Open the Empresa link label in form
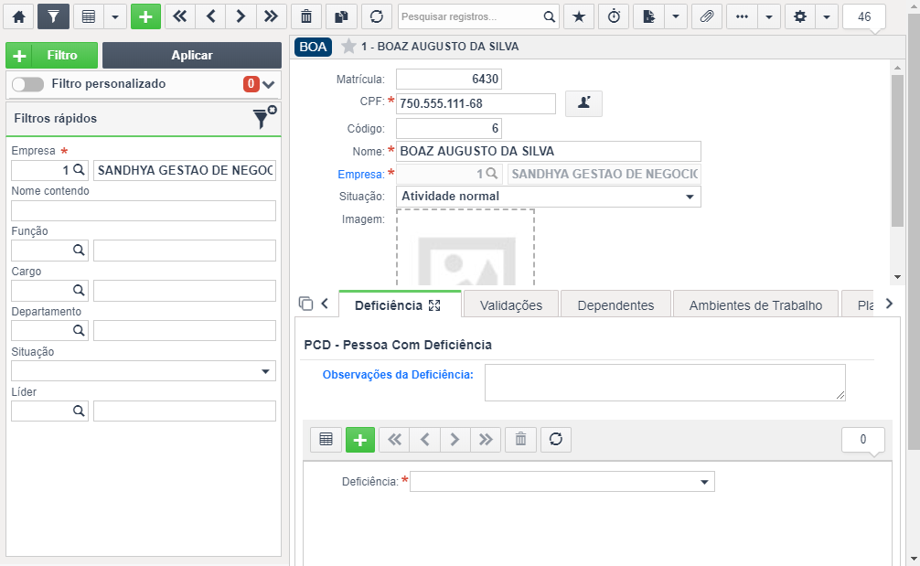This screenshot has width=920, height=566. click(x=361, y=175)
